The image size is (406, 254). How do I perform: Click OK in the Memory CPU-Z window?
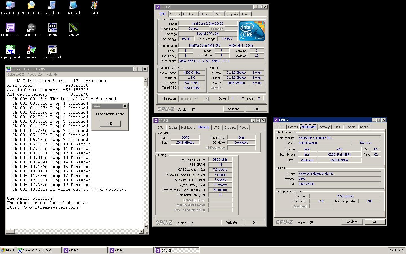[x=254, y=222]
